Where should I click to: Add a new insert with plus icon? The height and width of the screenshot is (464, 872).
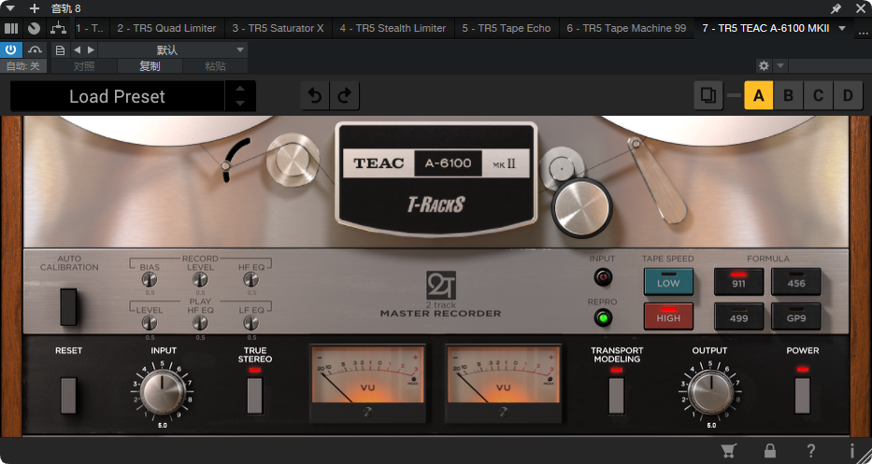35,8
